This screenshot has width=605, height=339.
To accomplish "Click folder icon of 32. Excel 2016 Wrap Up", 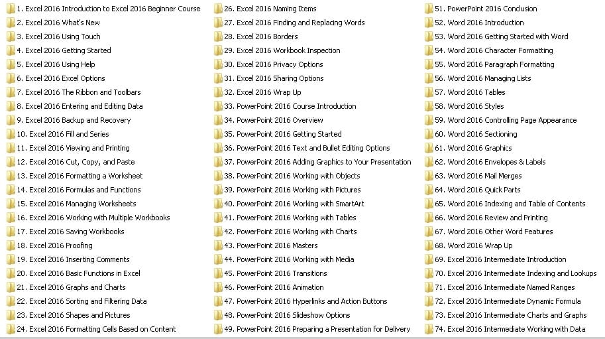I will [x=218, y=92].
